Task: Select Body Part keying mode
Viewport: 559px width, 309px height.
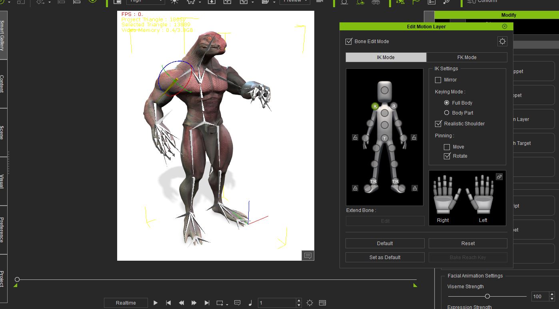Action: (x=447, y=113)
